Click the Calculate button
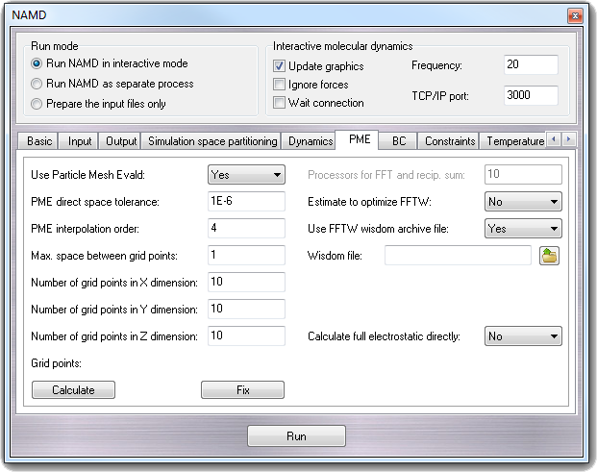This screenshot has height=472, width=597. pyautogui.click(x=73, y=390)
